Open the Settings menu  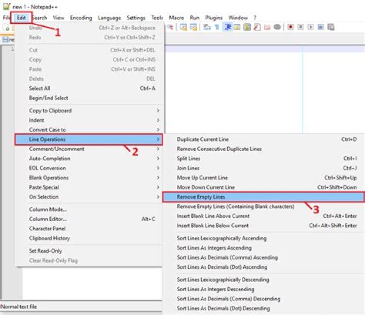click(x=136, y=18)
